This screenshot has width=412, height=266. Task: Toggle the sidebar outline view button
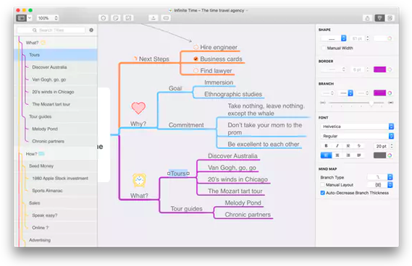click(22, 18)
